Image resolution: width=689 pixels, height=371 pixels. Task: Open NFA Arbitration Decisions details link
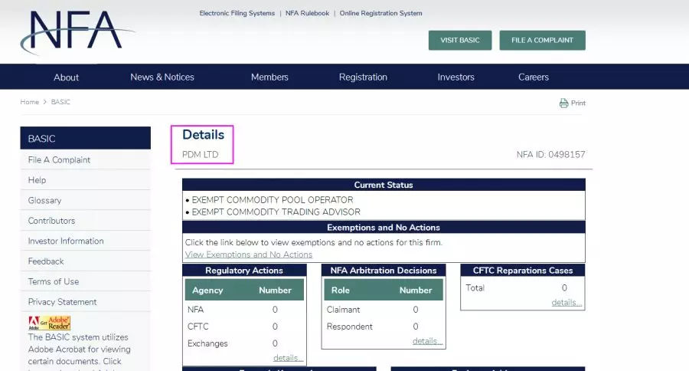427,341
